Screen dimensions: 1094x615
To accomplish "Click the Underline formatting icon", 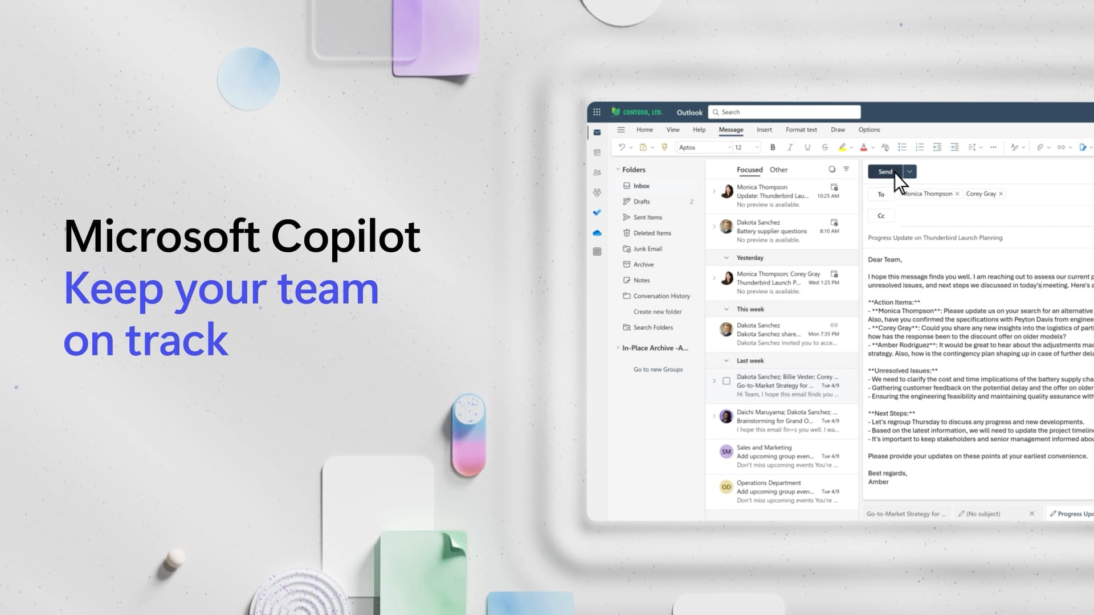I will click(808, 147).
